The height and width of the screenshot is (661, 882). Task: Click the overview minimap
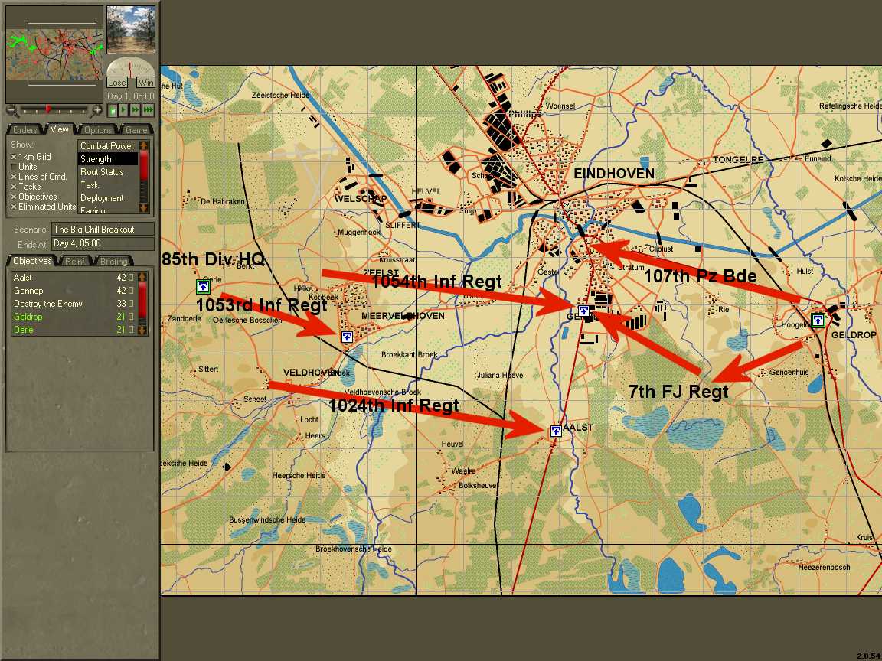click(x=54, y=54)
